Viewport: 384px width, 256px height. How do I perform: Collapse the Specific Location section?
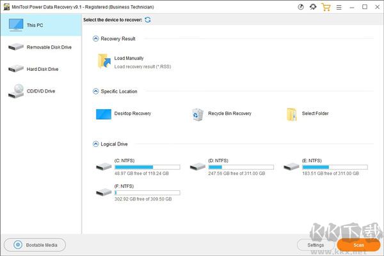pyautogui.click(x=96, y=91)
